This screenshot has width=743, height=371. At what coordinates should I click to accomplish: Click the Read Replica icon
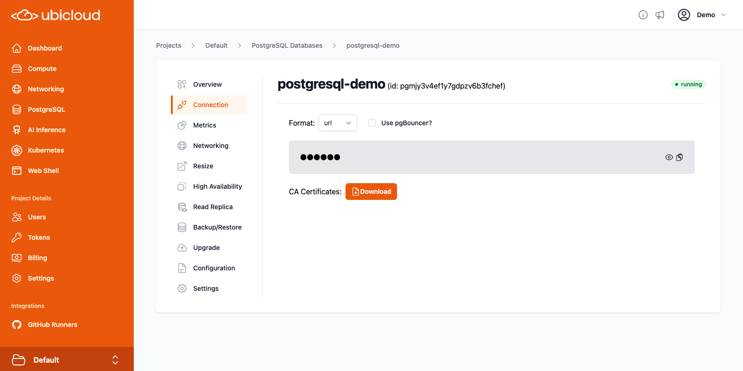click(x=182, y=207)
